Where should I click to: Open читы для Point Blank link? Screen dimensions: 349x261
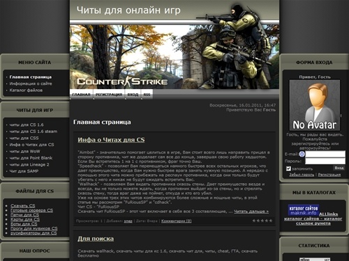(31, 158)
